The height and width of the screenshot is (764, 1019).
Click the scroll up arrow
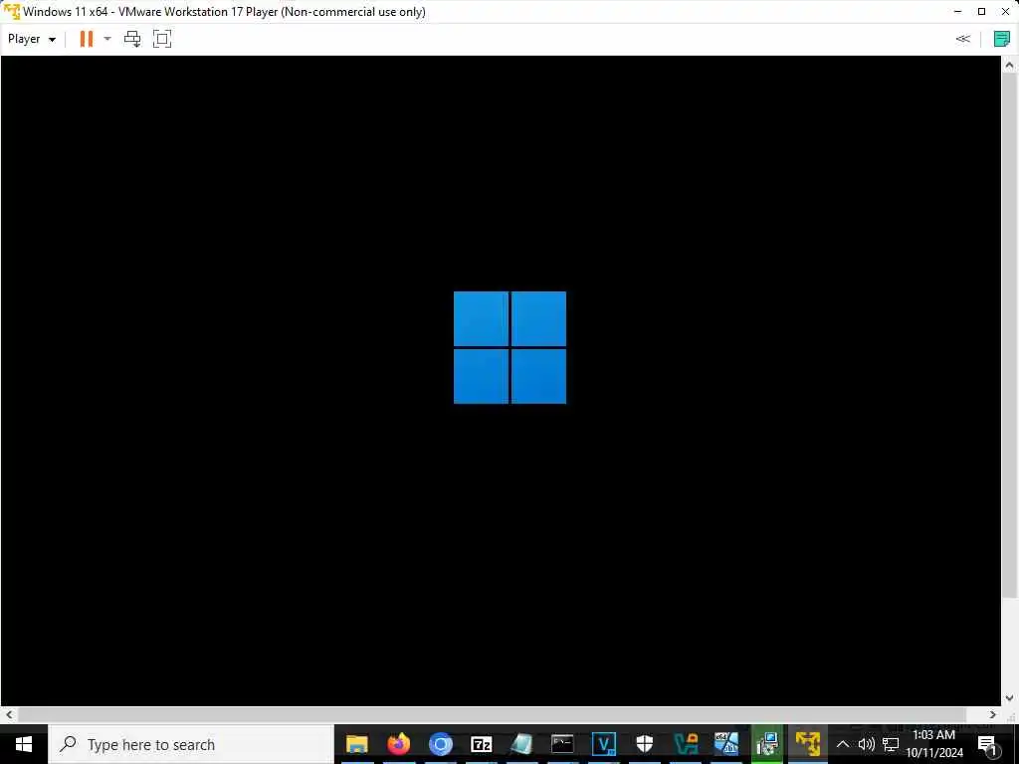coord(1009,65)
